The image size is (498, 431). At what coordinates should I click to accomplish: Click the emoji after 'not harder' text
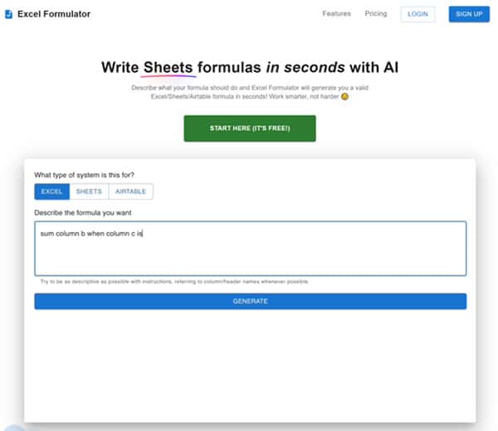pyautogui.click(x=344, y=97)
